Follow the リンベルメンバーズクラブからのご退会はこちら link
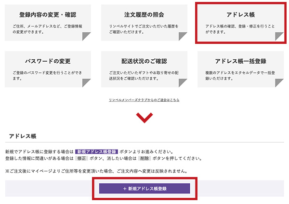The image size is (289, 204). (144, 100)
